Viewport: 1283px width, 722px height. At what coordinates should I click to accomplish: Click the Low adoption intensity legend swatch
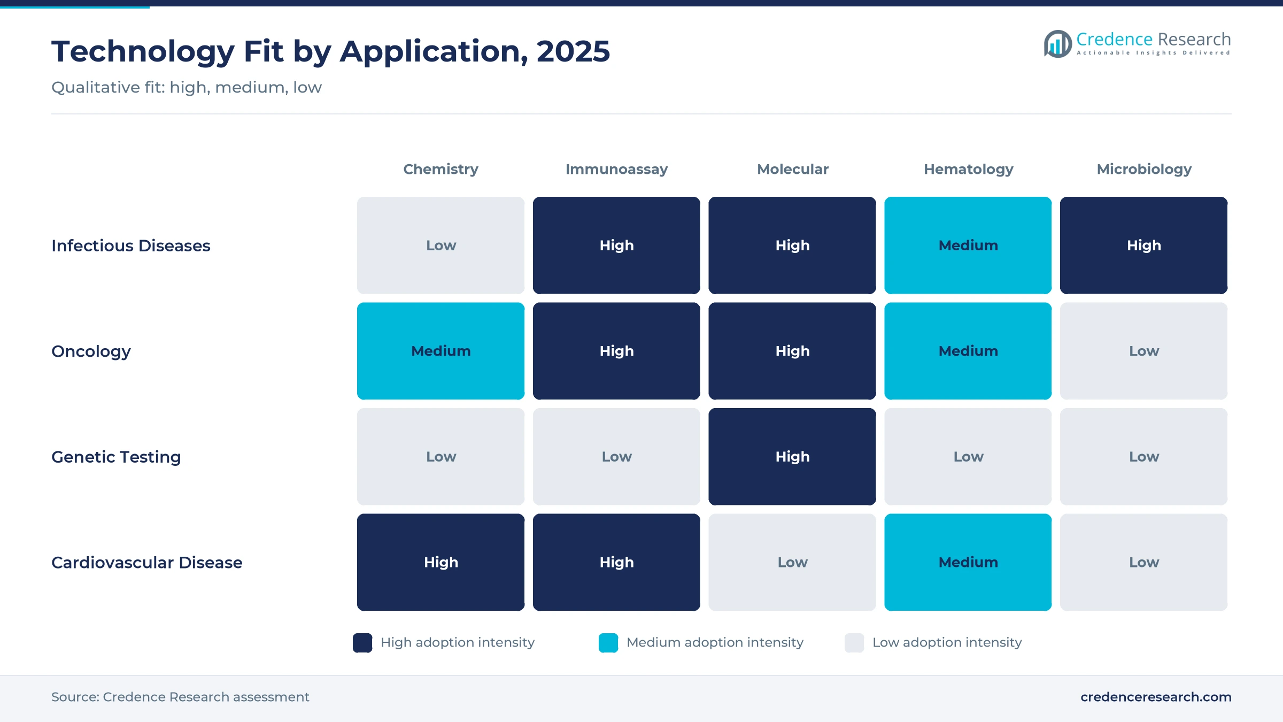(x=854, y=642)
